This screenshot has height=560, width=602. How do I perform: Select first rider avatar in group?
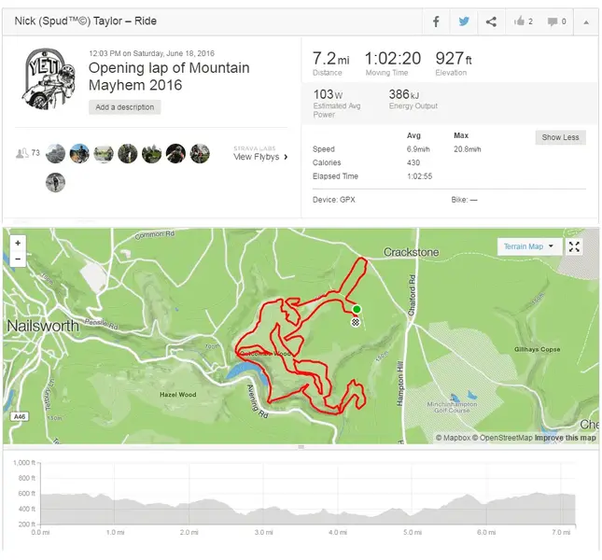(x=55, y=153)
